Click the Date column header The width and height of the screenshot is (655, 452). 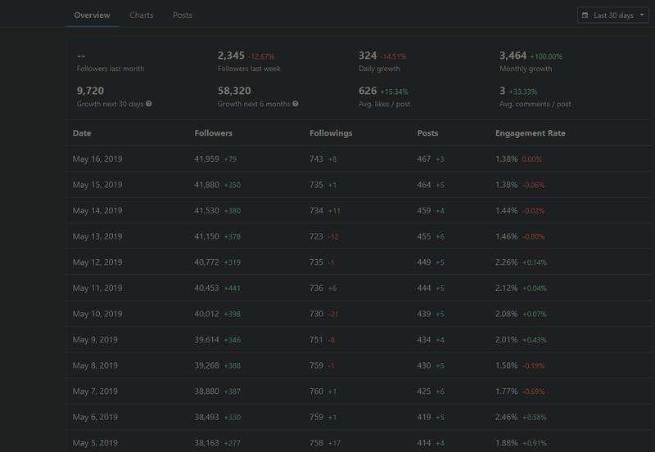click(x=82, y=133)
